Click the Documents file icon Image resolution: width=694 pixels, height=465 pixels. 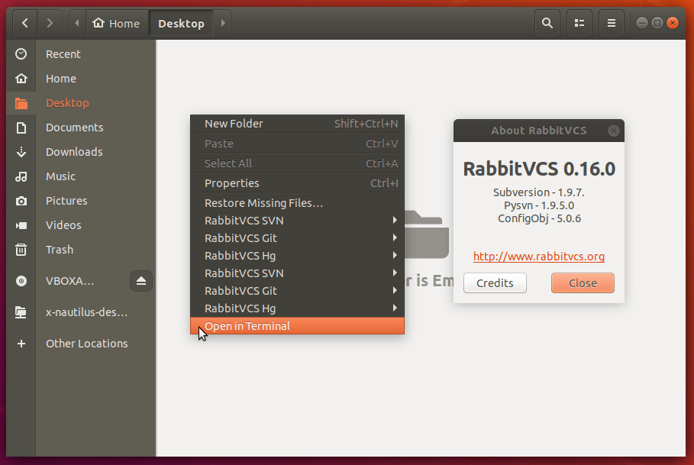[x=21, y=128]
